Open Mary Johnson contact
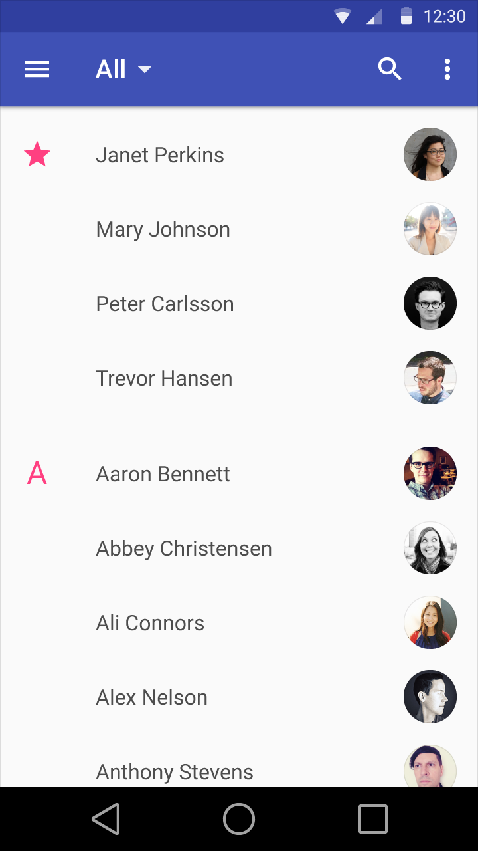This screenshot has height=851, width=478. point(163,229)
